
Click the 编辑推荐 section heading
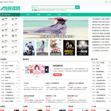(x=26, y=59)
